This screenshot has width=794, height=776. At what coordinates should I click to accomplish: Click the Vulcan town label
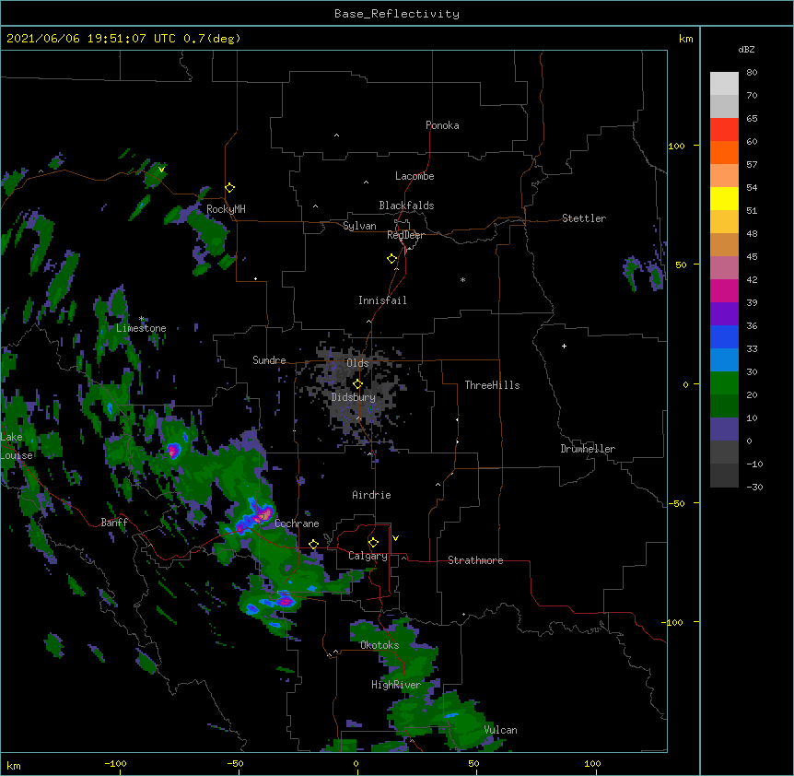coord(501,730)
